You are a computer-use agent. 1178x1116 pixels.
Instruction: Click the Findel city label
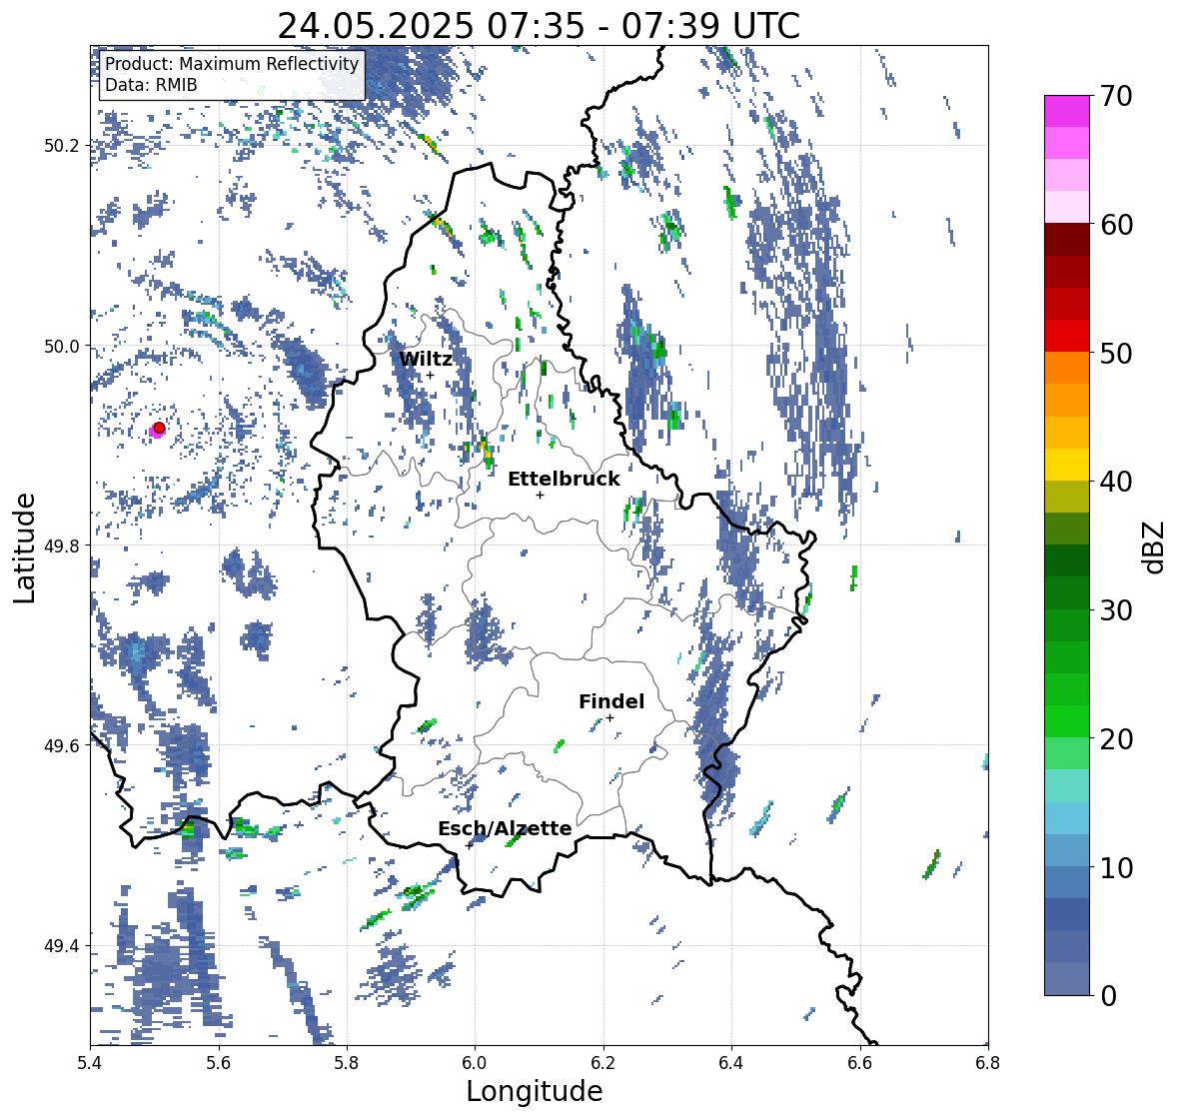(x=610, y=701)
